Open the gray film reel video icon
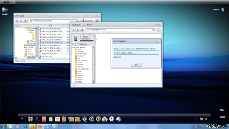229x129 pixels. point(92,119)
